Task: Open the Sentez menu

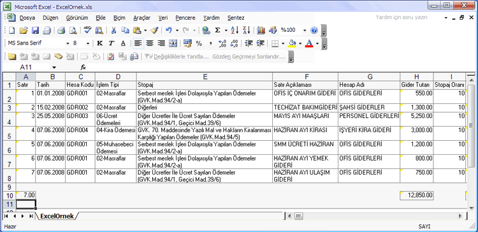Action: [236, 18]
